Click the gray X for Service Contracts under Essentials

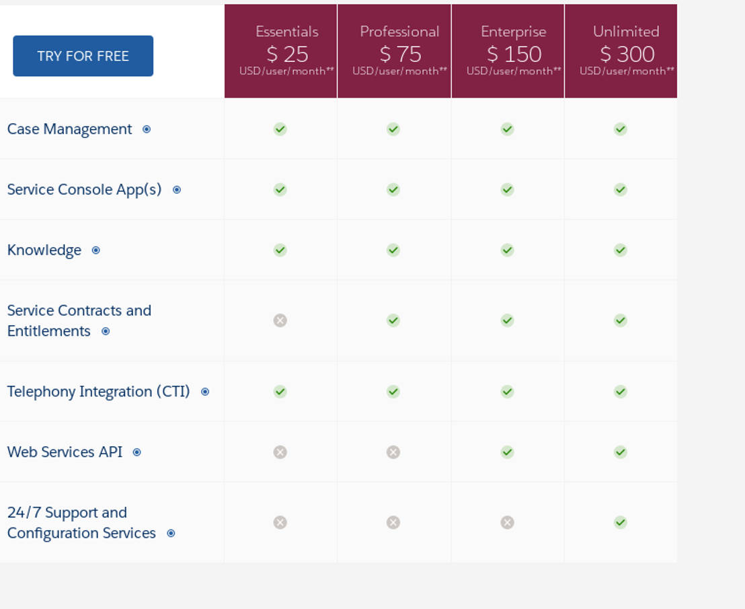click(x=280, y=320)
